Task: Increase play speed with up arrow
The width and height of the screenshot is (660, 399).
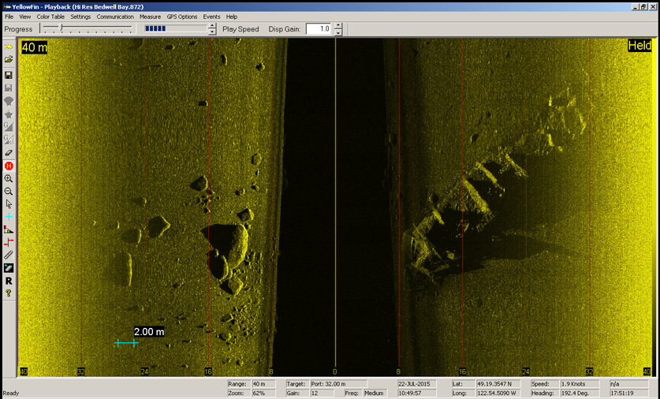Action: coord(212,25)
